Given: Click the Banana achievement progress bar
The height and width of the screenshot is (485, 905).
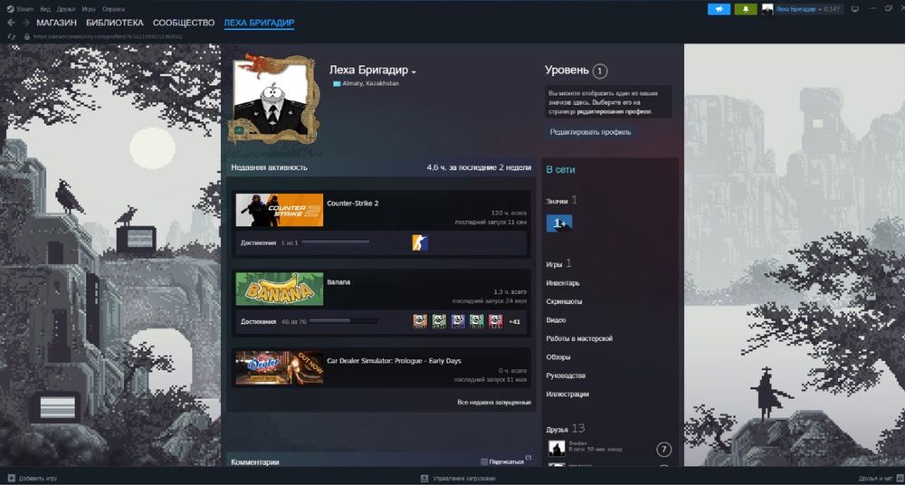Looking at the screenshot, I should coord(344,321).
